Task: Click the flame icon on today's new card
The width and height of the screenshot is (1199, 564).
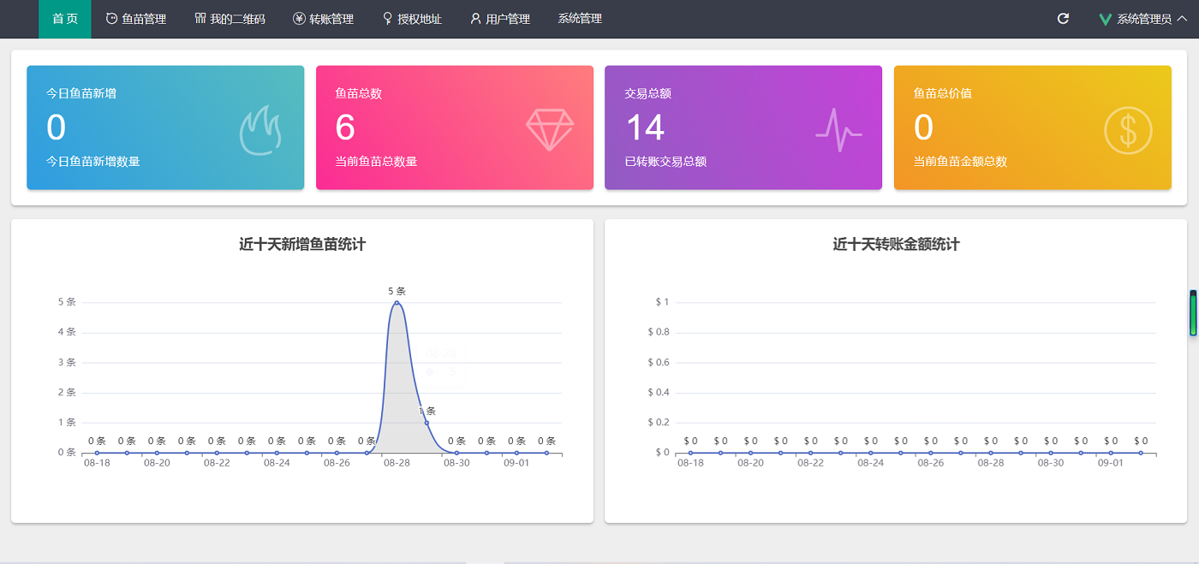Action: (260, 131)
